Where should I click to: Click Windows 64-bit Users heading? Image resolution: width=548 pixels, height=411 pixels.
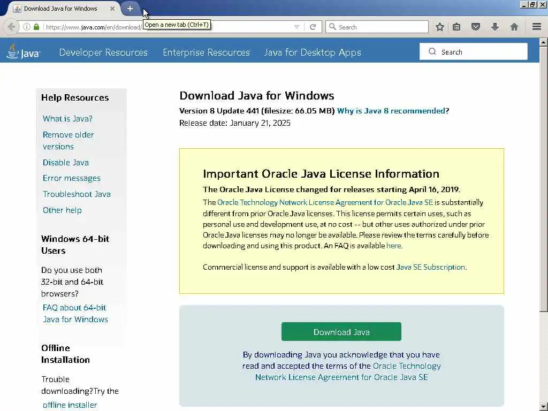75,245
